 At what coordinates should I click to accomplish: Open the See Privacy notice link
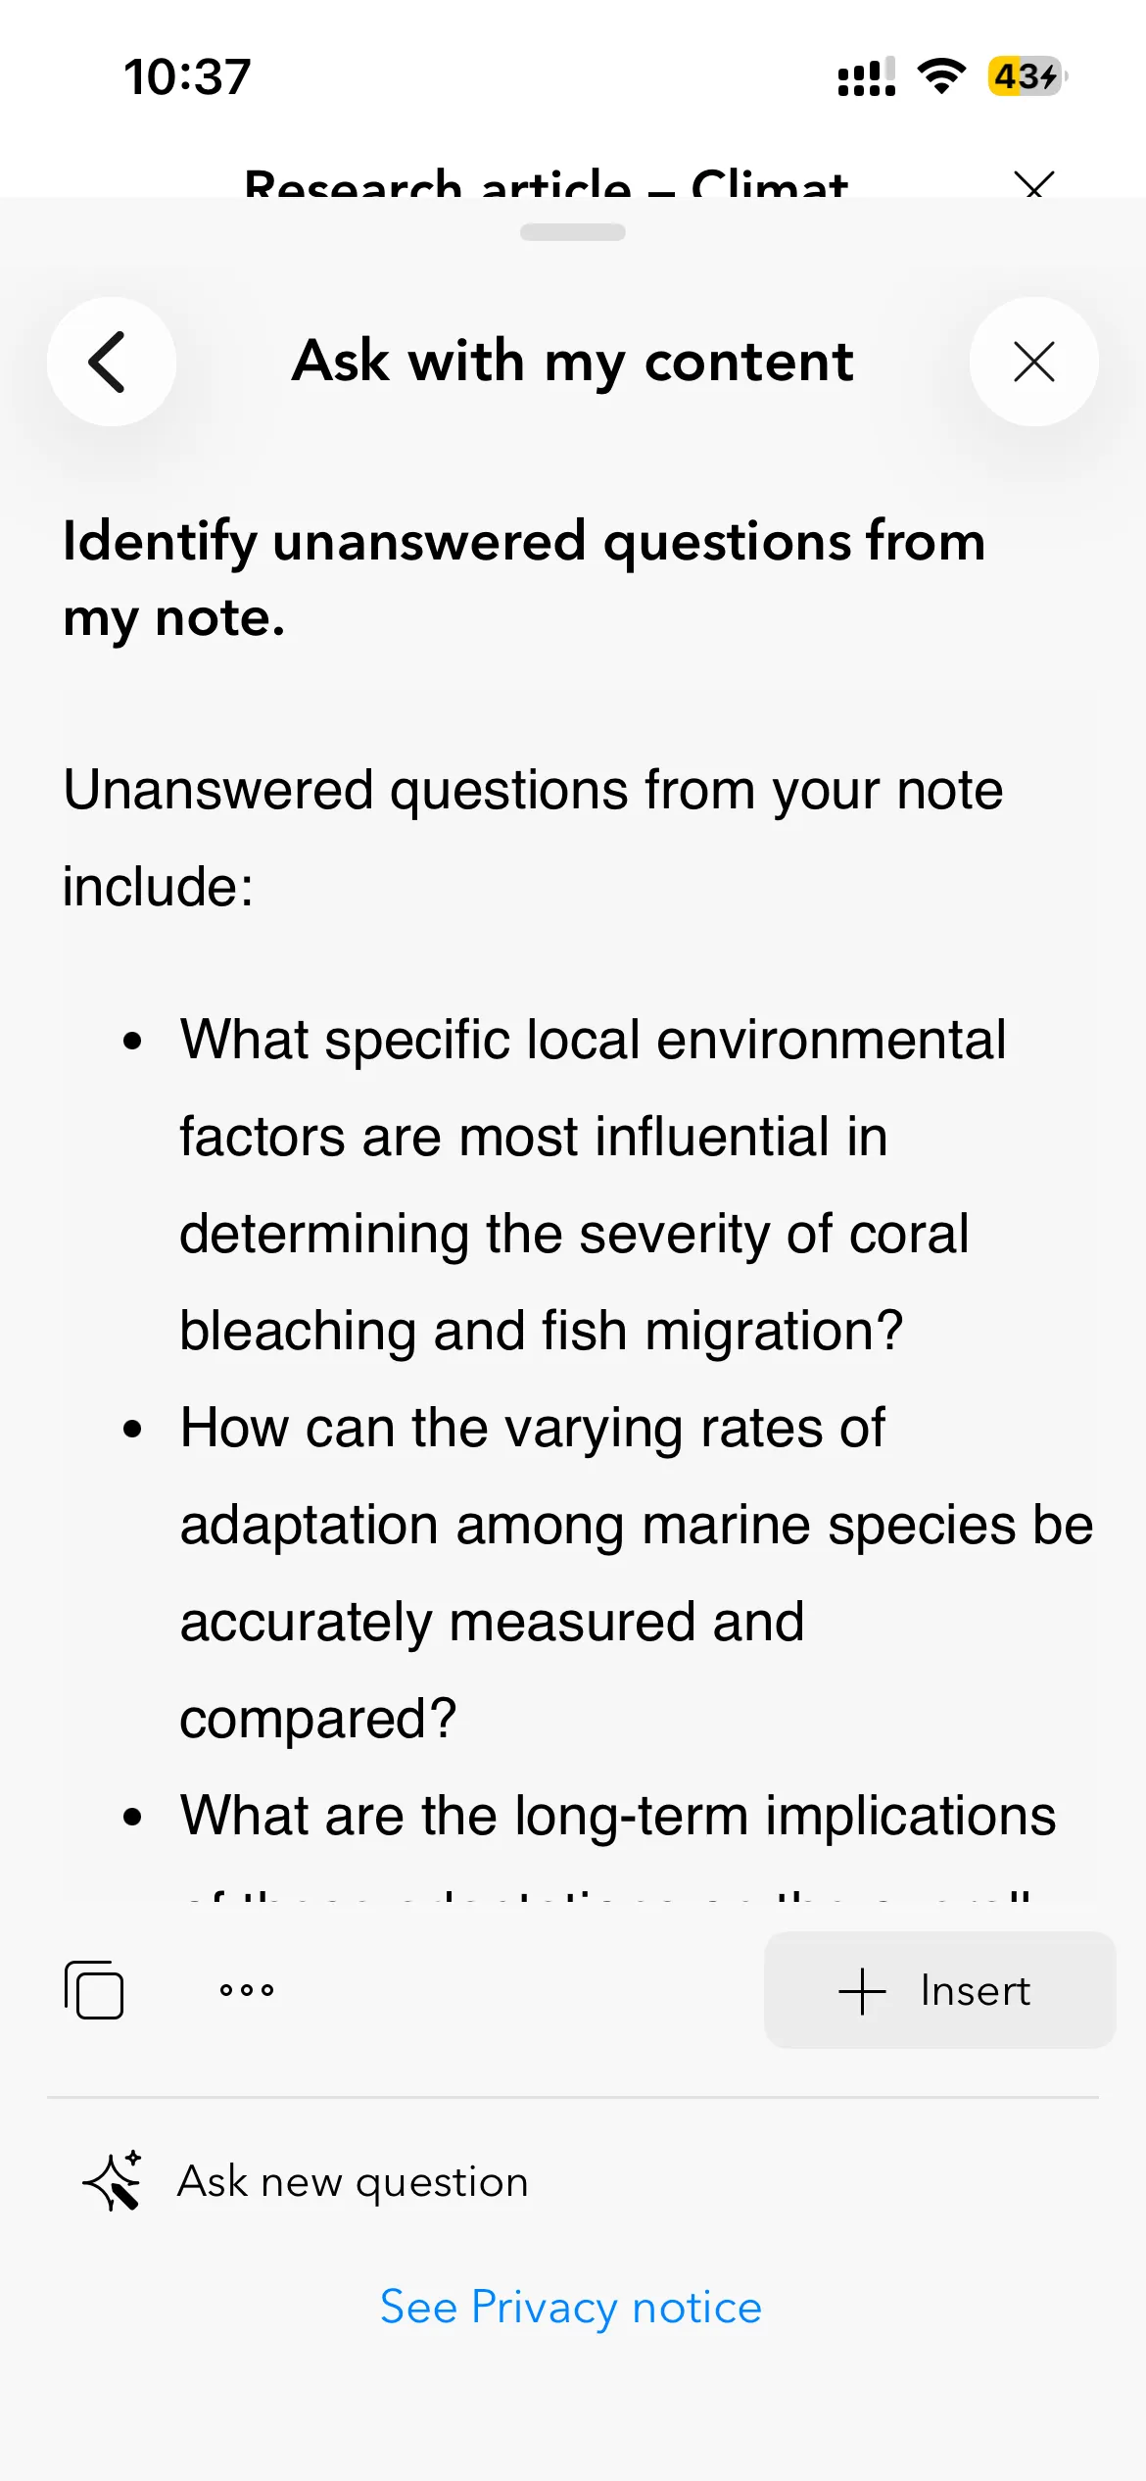[x=571, y=2308]
